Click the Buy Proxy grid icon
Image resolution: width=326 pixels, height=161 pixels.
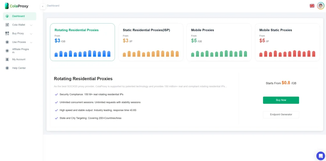(x=7, y=33)
